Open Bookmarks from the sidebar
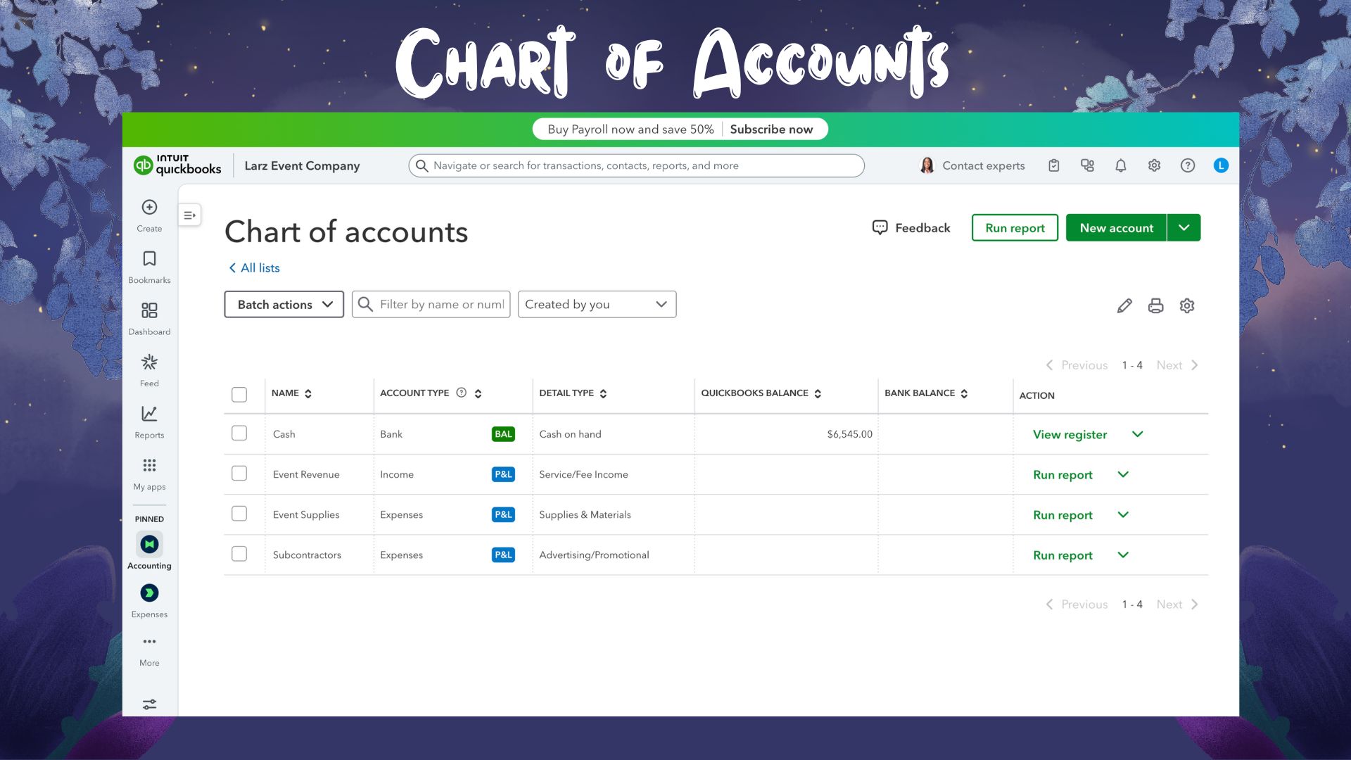 click(x=149, y=260)
